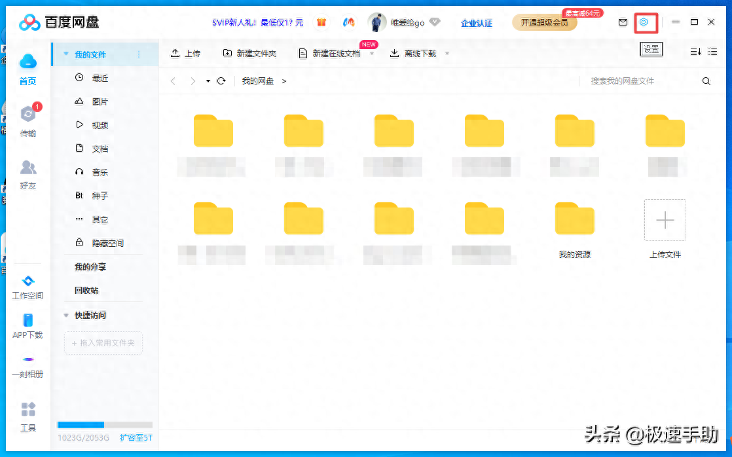Open the 好友 friends icon
This screenshot has height=457, width=732.
click(x=28, y=167)
